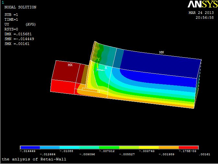Click the window number 1 label
The image size is (218, 164).
[3, 3]
